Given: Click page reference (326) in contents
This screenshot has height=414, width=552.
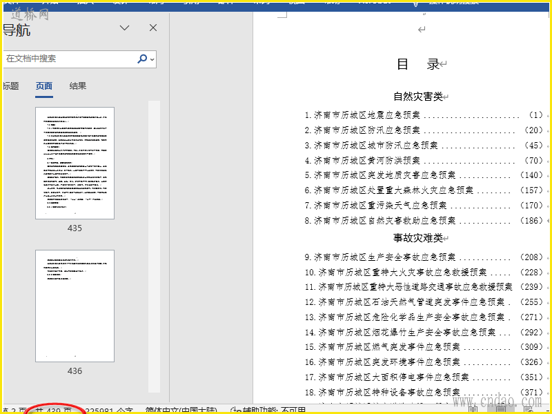Looking at the screenshot, I should coord(532,362).
